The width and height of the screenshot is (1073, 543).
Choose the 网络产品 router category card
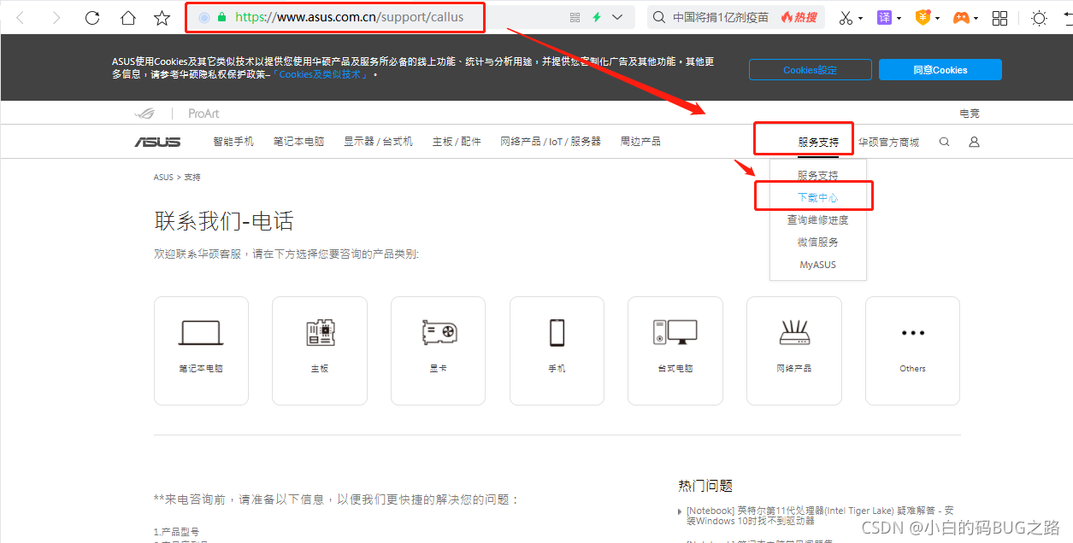pyautogui.click(x=794, y=351)
